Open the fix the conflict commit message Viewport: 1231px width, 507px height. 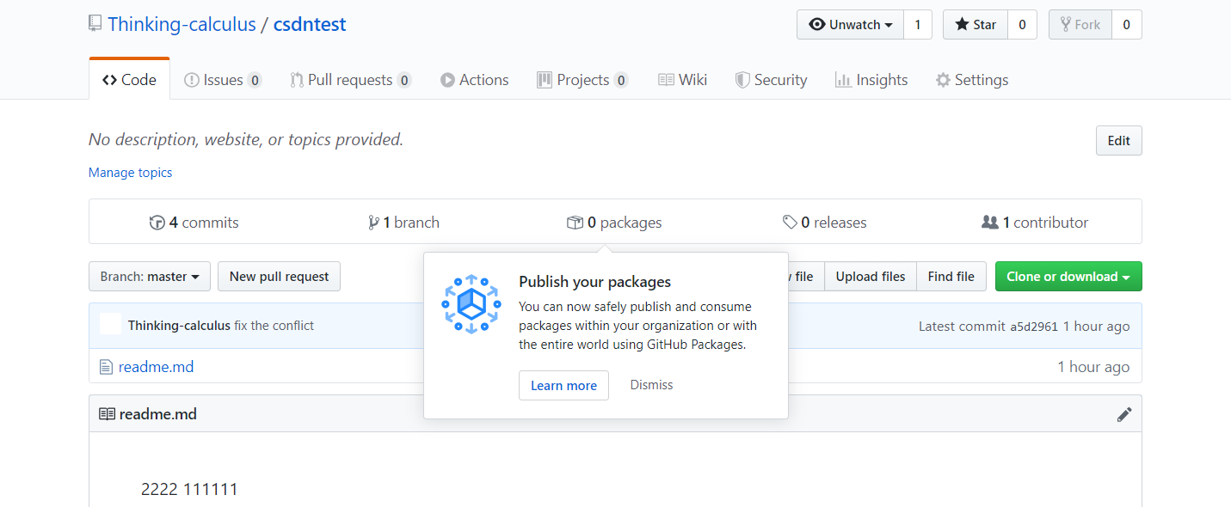(274, 326)
